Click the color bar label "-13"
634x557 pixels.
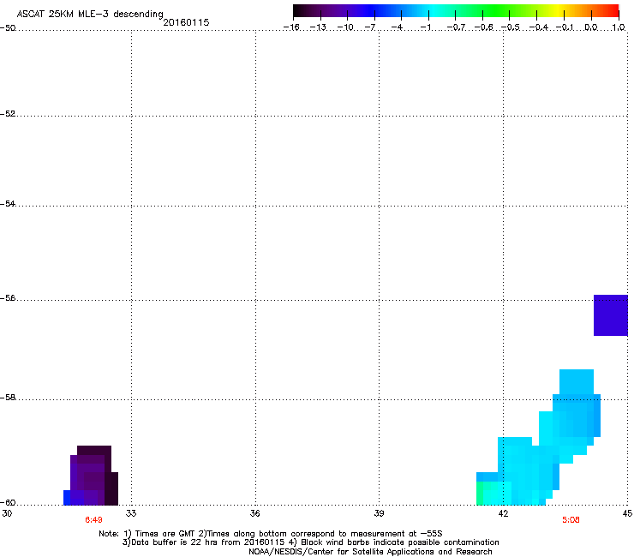[318, 27]
